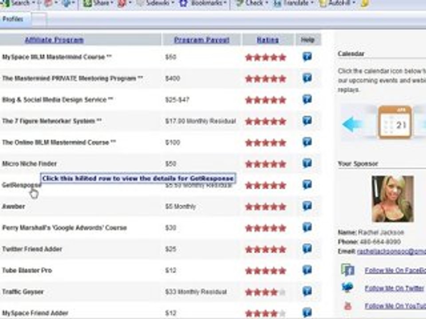Select the Tube Blaster Pro program name

(27, 270)
